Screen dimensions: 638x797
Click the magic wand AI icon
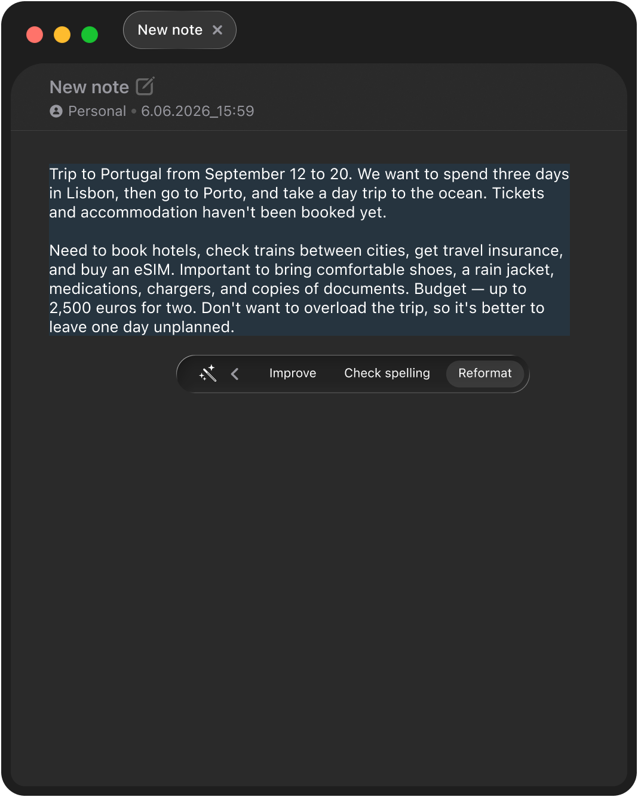pos(207,373)
